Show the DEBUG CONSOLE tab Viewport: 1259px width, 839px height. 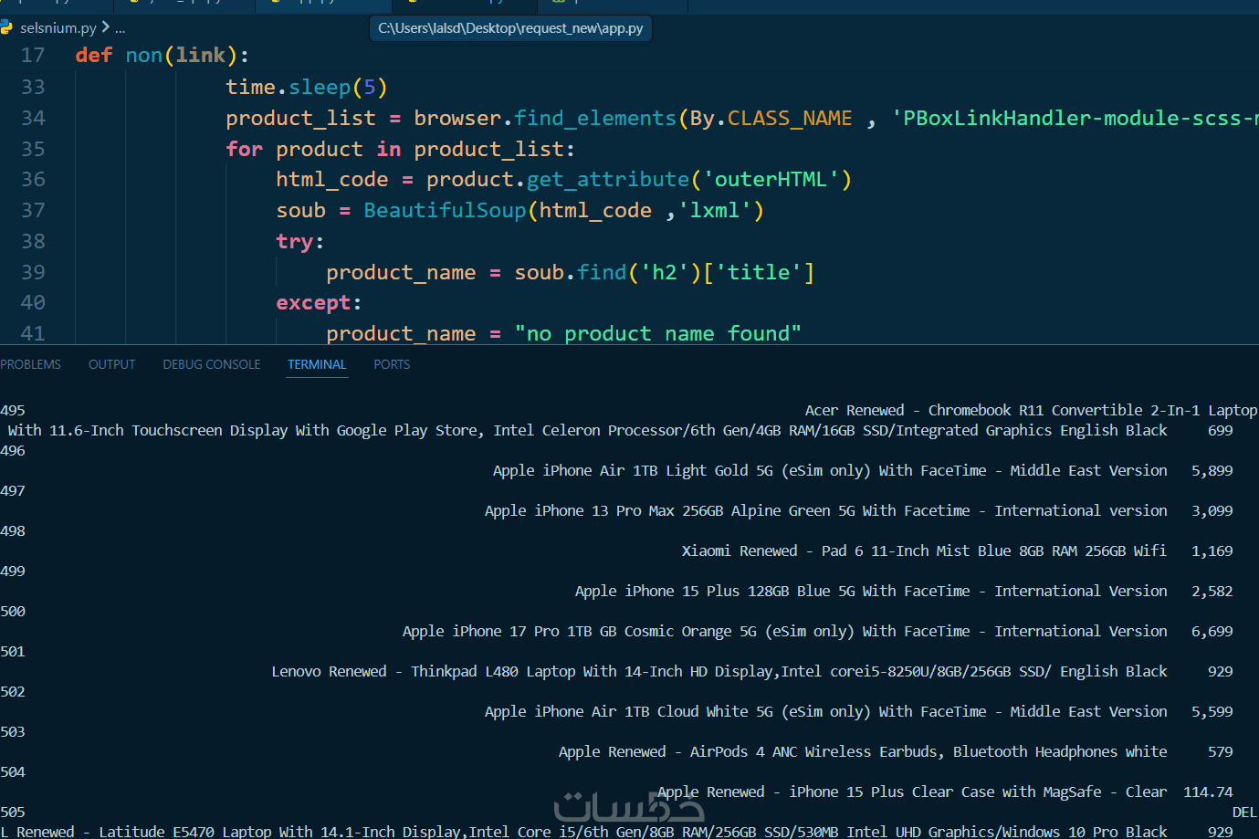[212, 364]
